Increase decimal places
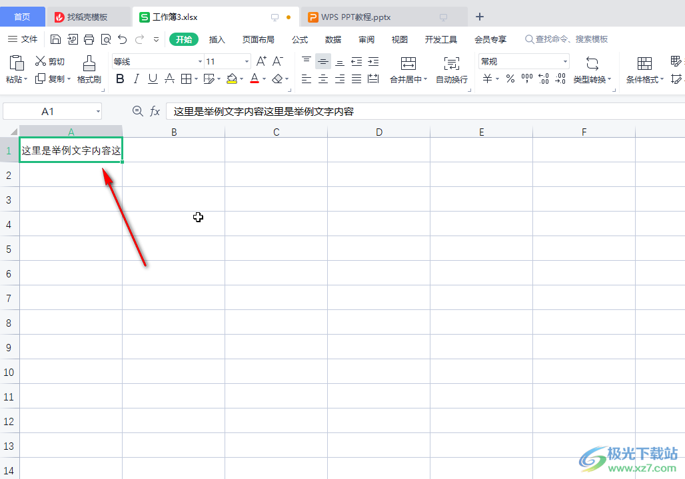This screenshot has width=685, height=479. coord(544,79)
